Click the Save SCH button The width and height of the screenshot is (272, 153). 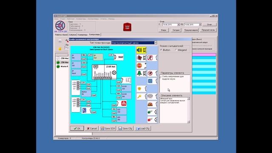point(108,128)
